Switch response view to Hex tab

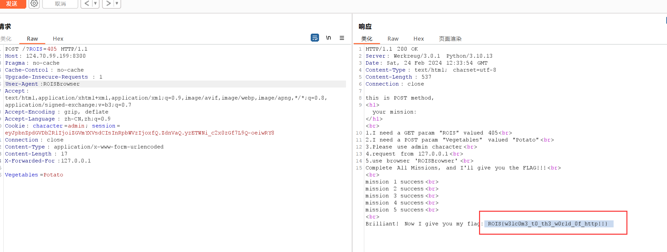point(418,39)
